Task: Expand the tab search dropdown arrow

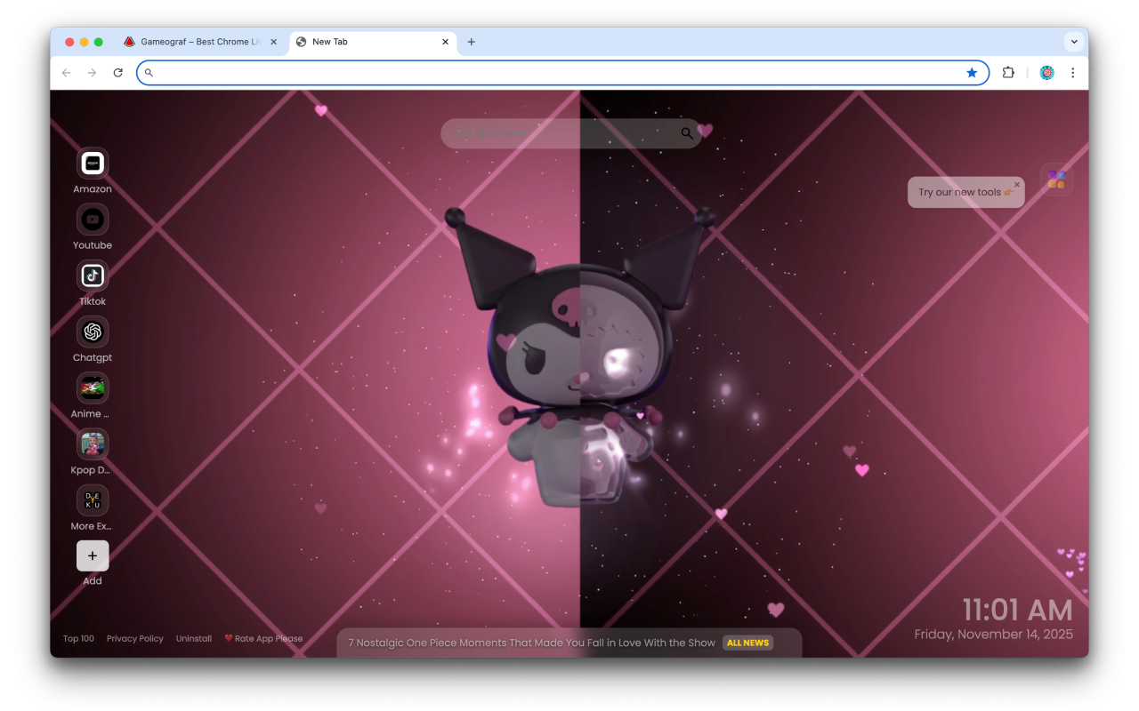Action: tap(1074, 42)
